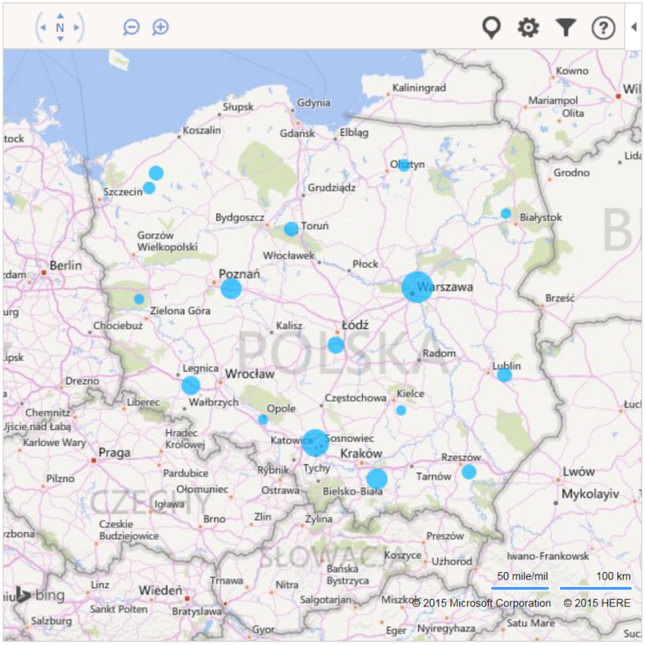Image resolution: width=645 pixels, height=645 pixels.
Task: Pan the map north with up arrow
Action: click(x=60, y=16)
